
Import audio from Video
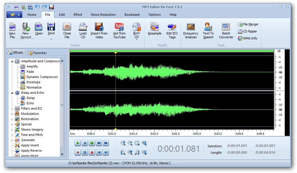(99, 30)
